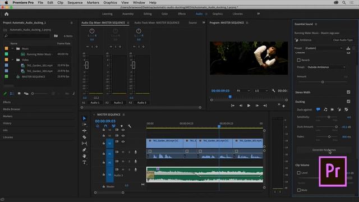
Task: Enable the Reverb checkbox
Action: [x=299, y=60]
